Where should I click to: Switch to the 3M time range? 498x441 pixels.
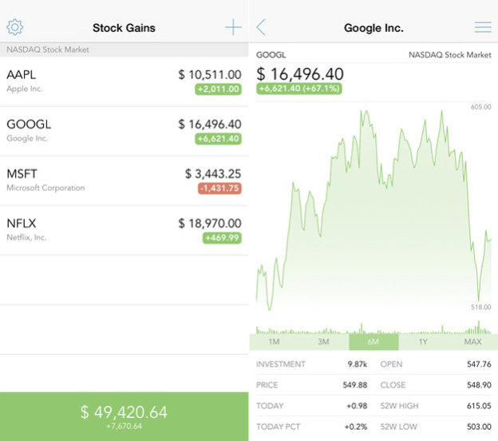coord(323,342)
